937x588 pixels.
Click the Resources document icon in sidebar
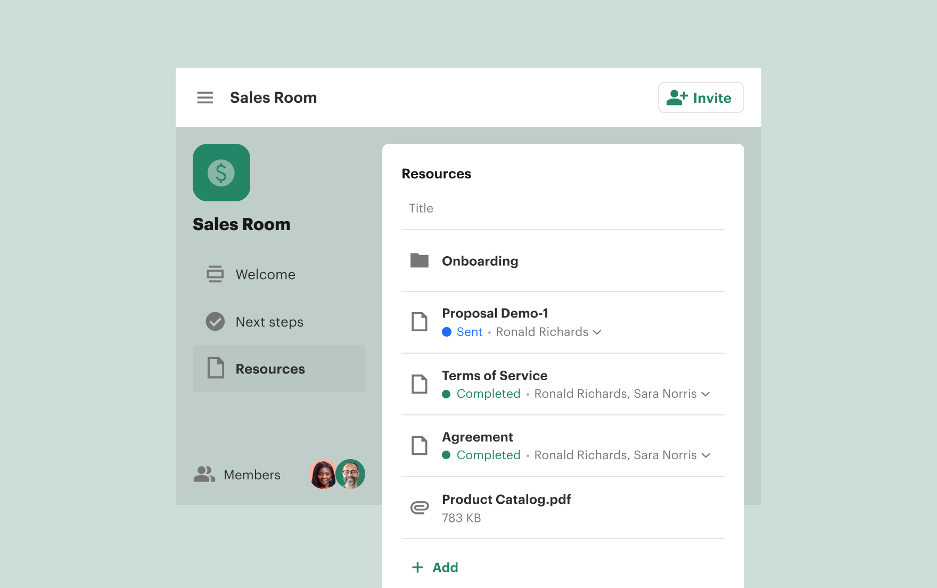click(x=216, y=368)
